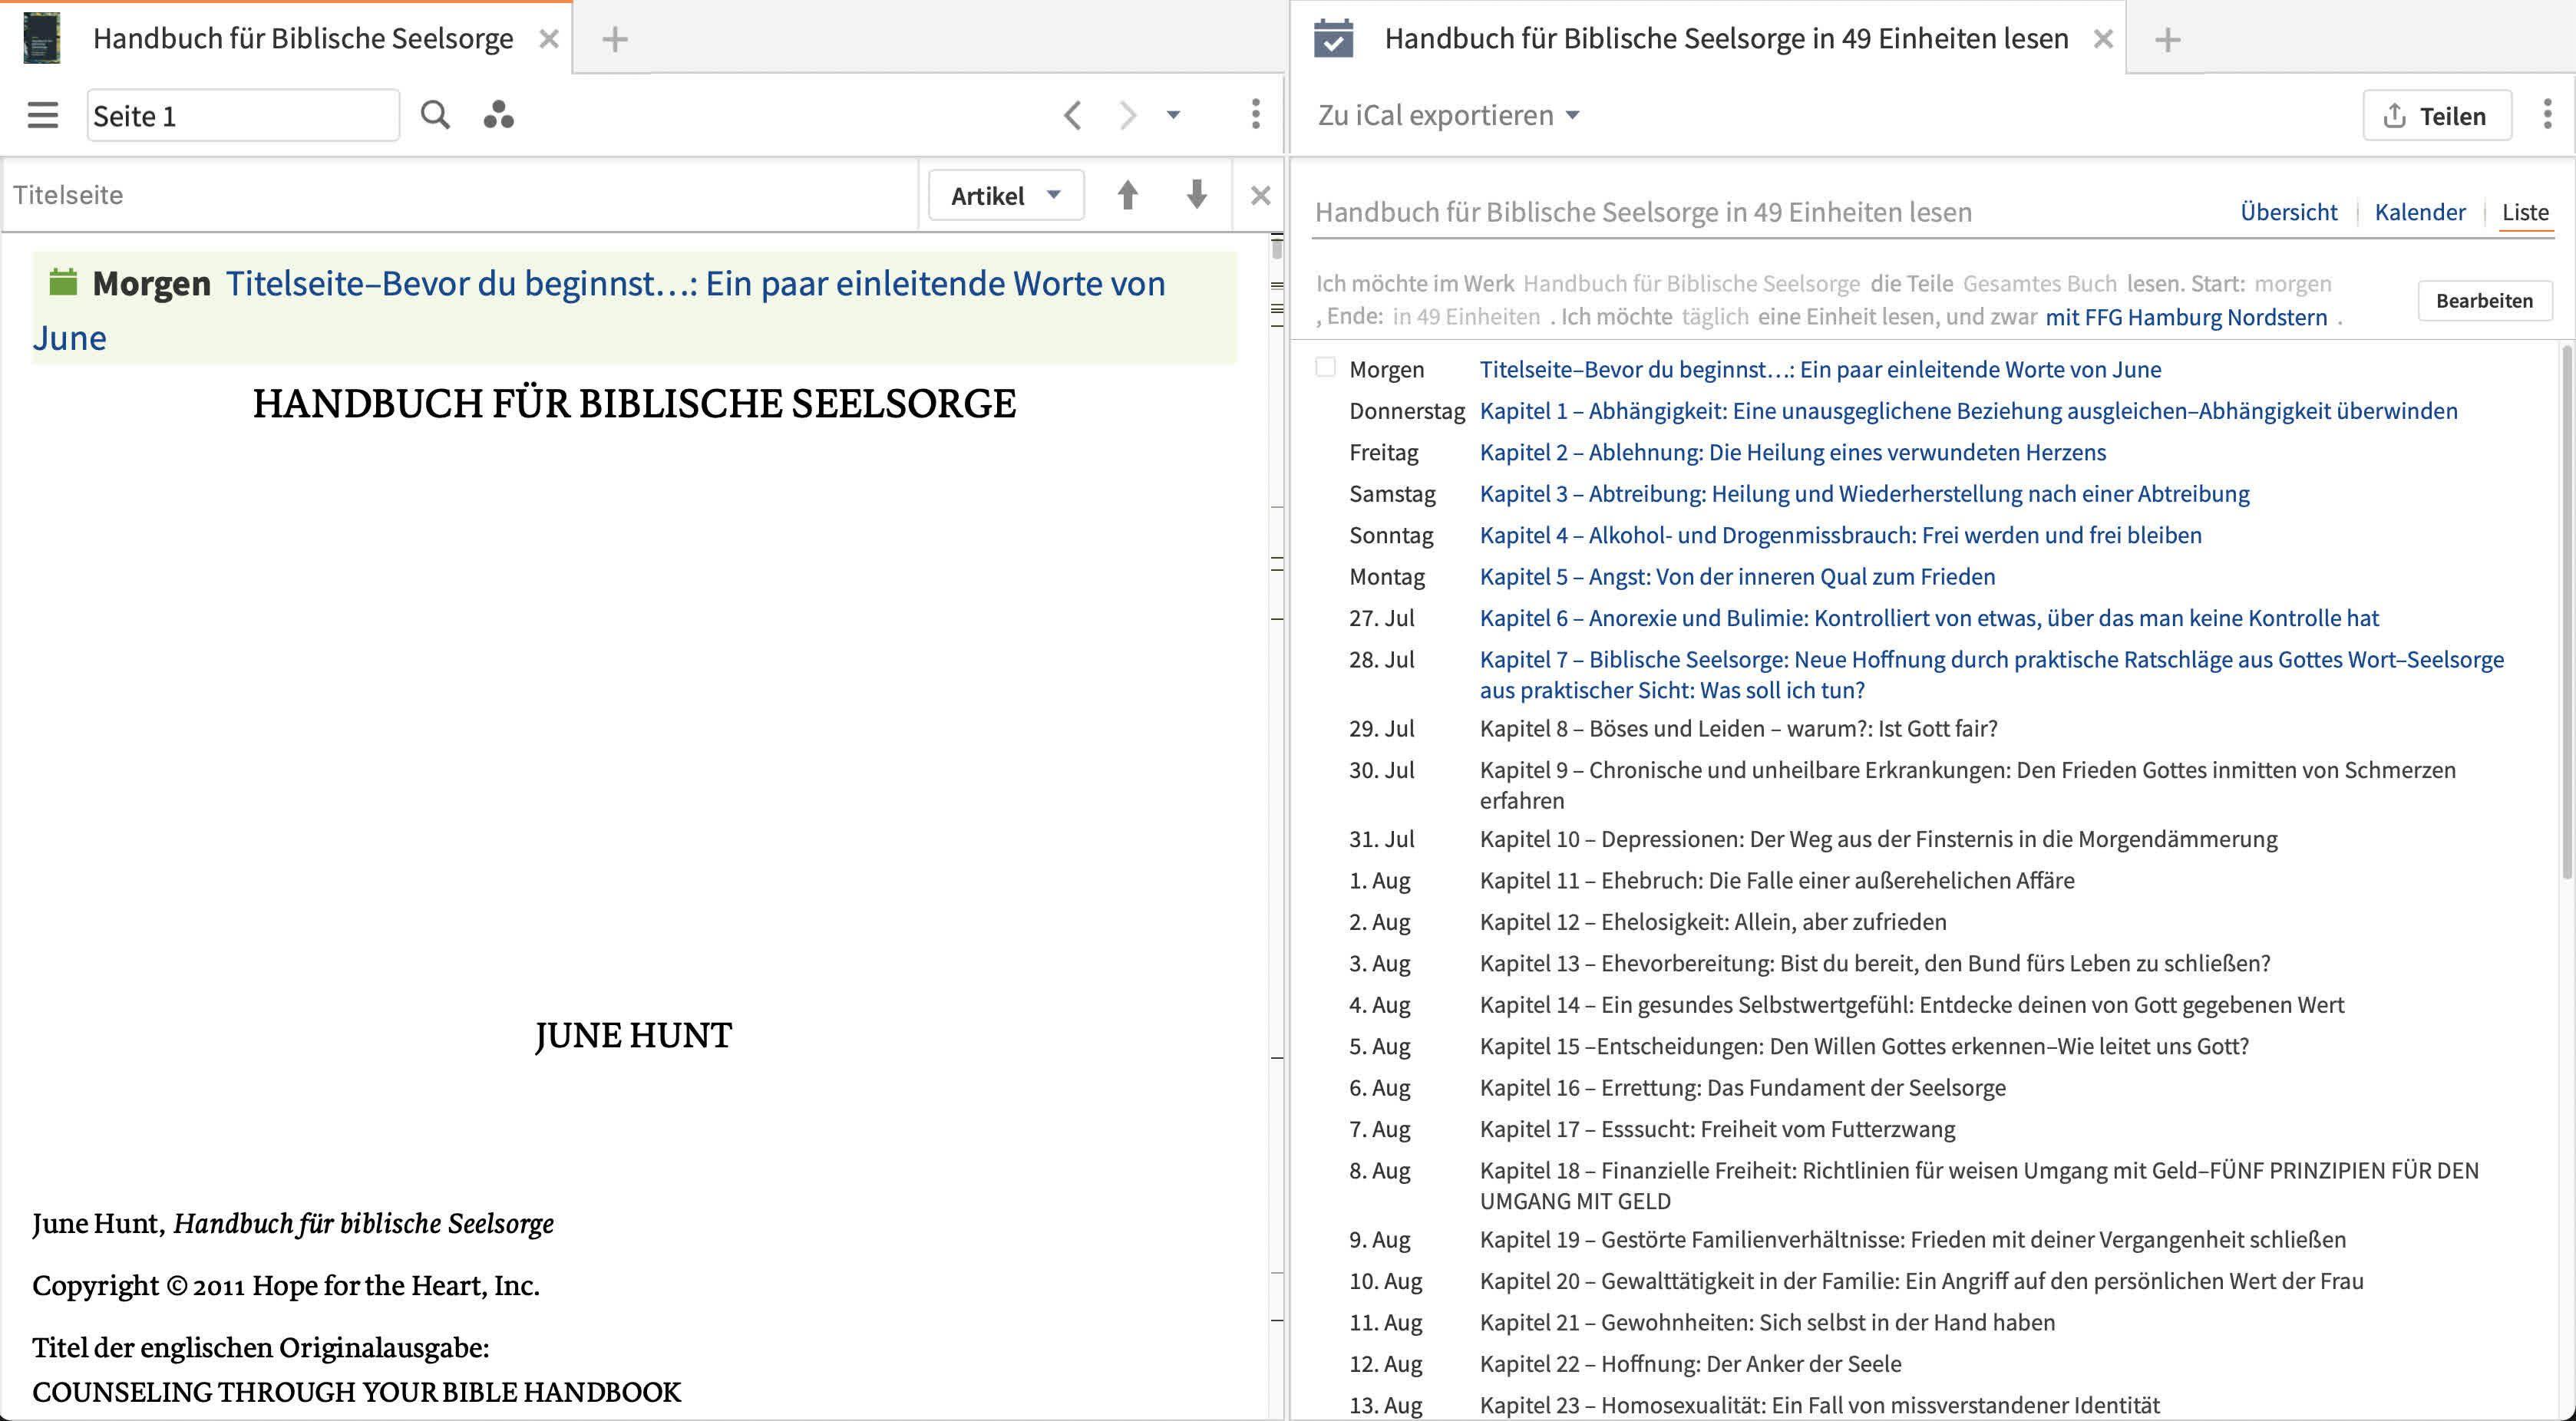Expand the navigation history dropdown arrow
The width and height of the screenshot is (2576, 1421).
point(1173,115)
